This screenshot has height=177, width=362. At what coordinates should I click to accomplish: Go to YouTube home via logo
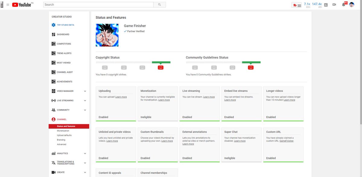[x=23, y=5]
